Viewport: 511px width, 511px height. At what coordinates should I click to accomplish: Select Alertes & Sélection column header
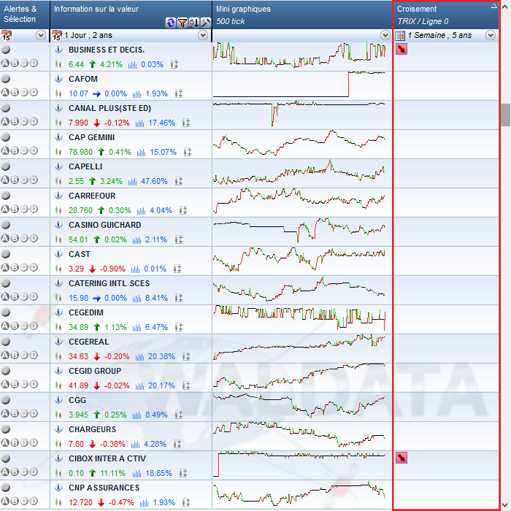click(x=25, y=15)
